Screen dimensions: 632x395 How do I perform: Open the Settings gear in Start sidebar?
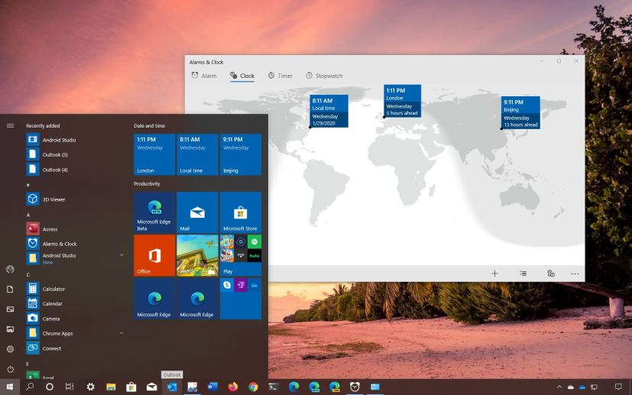click(11, 349)
